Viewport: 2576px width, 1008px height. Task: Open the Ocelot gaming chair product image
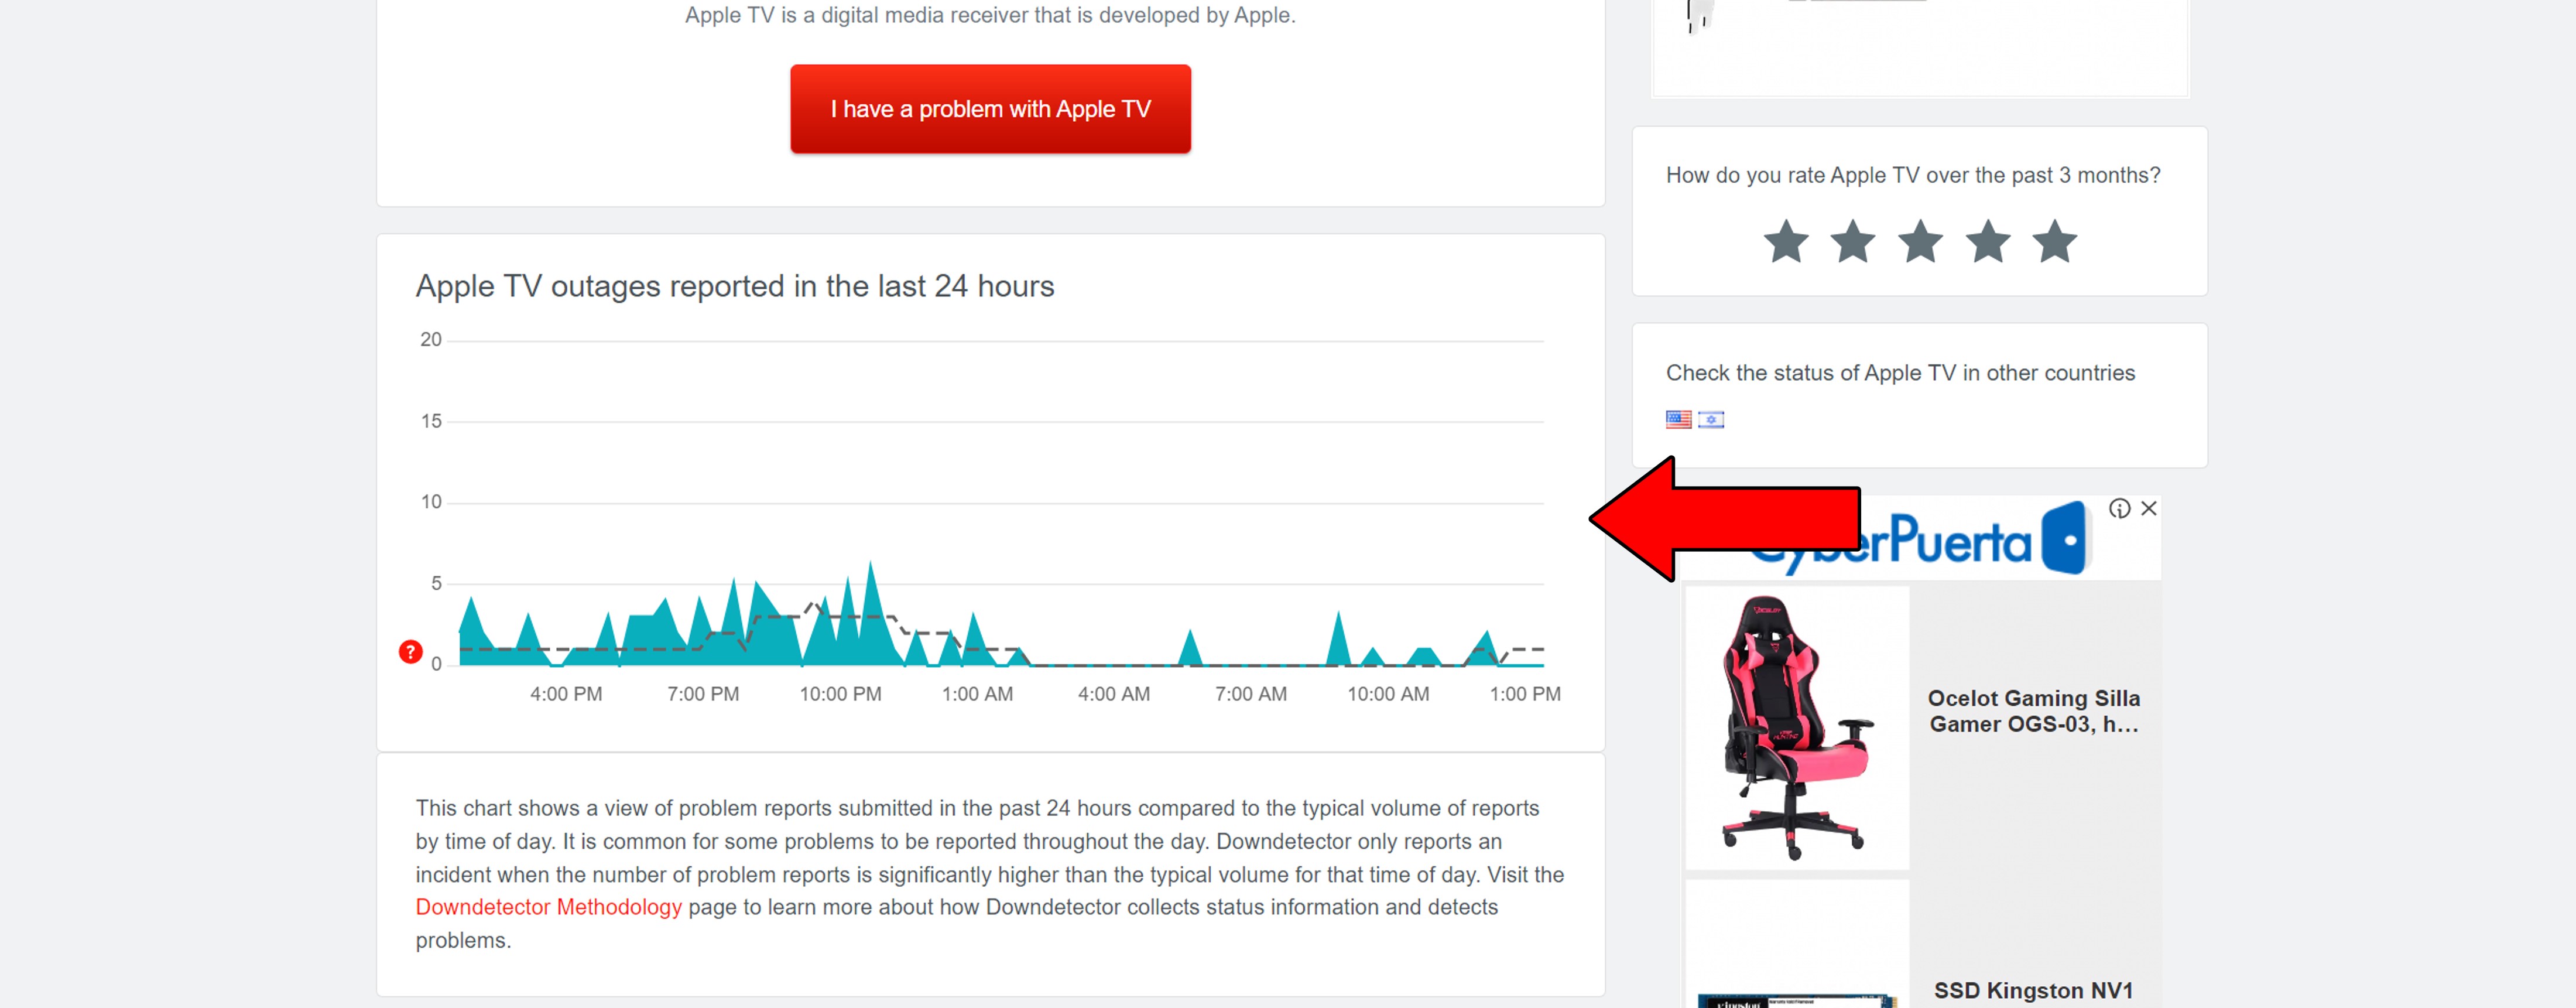tap(1797, 727)
